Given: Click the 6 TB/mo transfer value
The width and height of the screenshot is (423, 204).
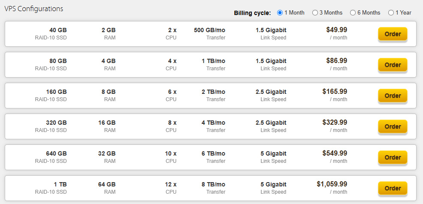Looking at the screenshot, I should coord(213,153).
